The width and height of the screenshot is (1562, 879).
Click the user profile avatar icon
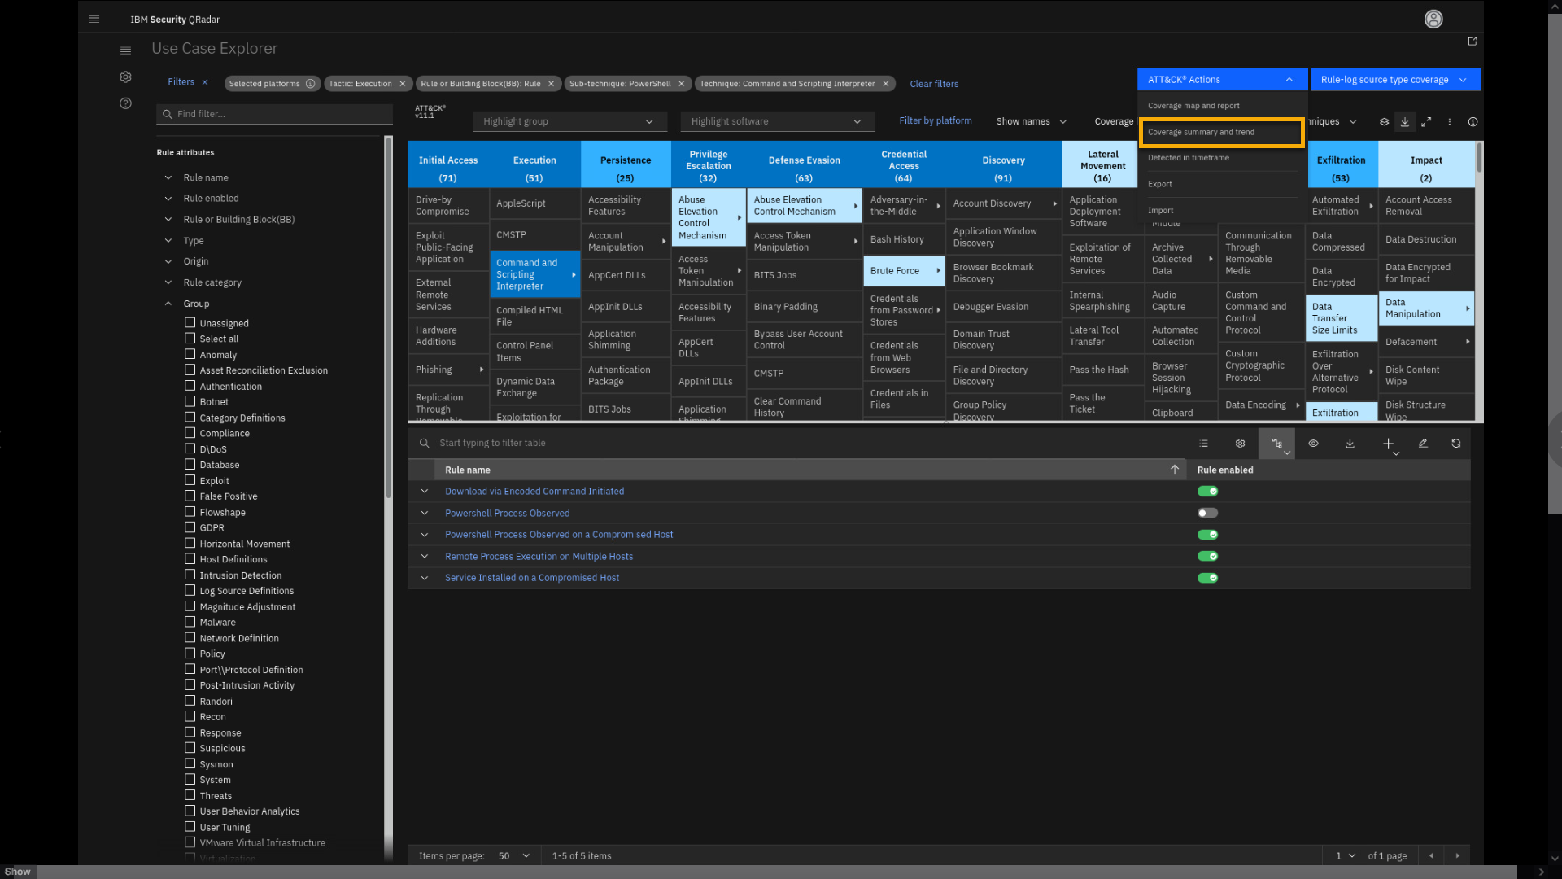1433,19
